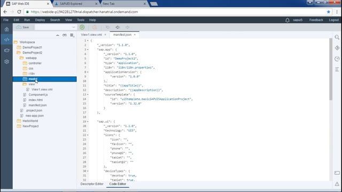Screen dimensions: 342x192
Task: Open the Git pane diamond icon
Action: pos(337,48)
